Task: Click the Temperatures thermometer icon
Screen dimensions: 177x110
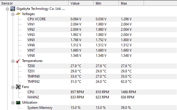Action: click(x=18, y=61)
